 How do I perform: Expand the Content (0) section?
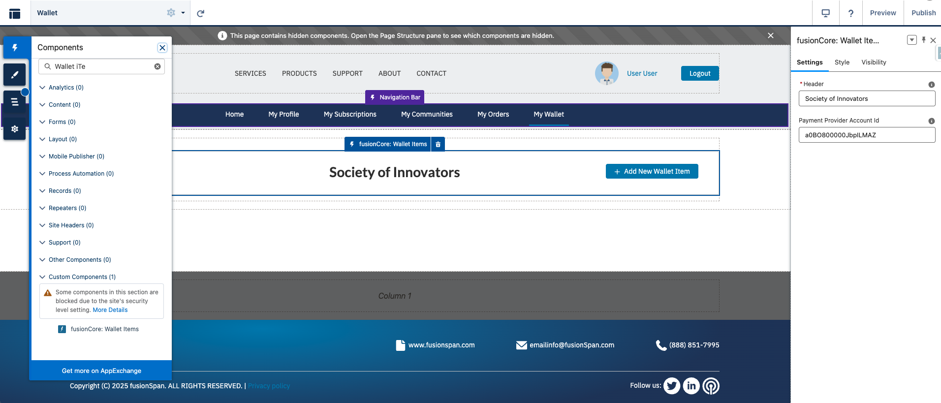(60, 105)
